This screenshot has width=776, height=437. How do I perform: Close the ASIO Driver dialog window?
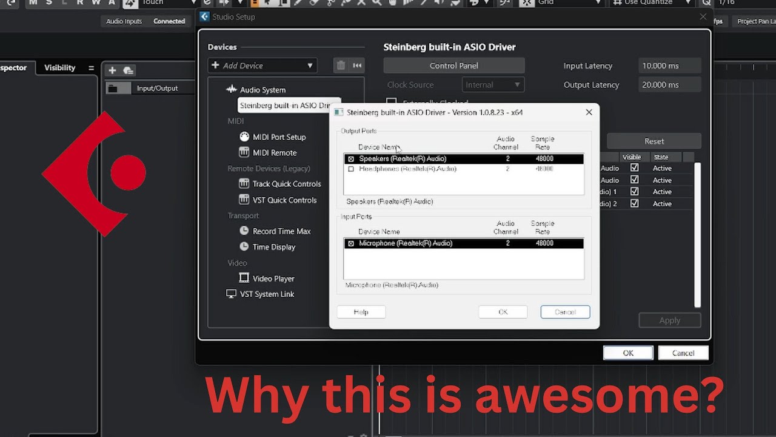(589, 112)
